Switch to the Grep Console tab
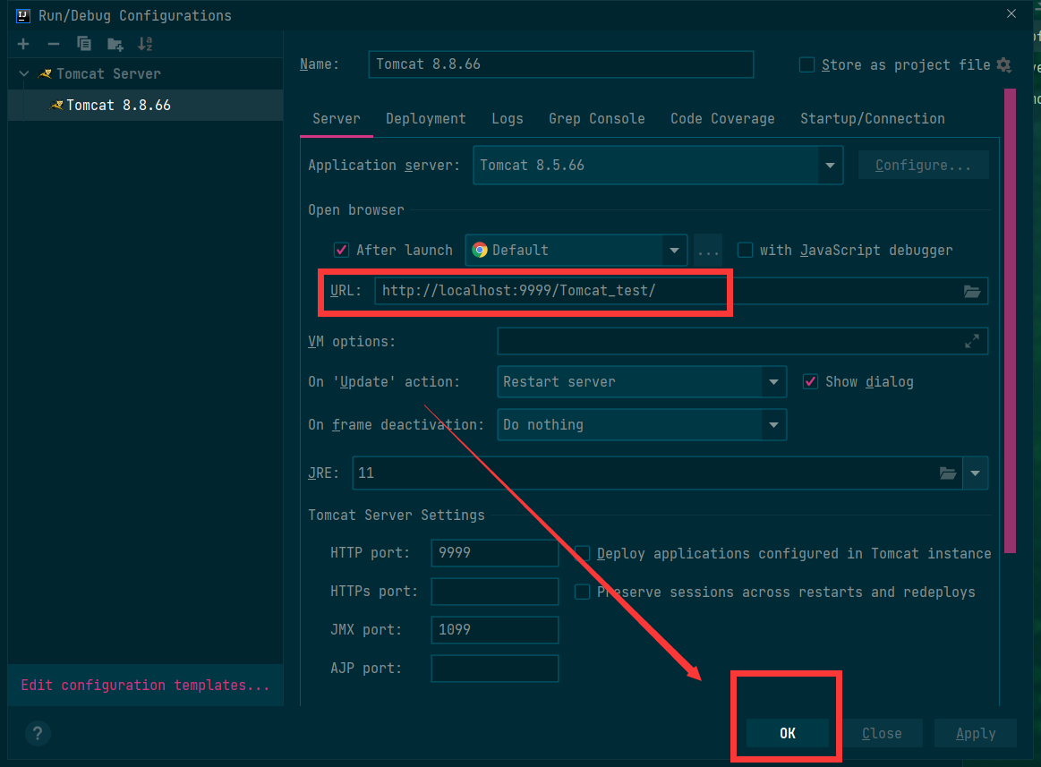Viewport: 1041px width, 767px height. click(x=597, y=119)
